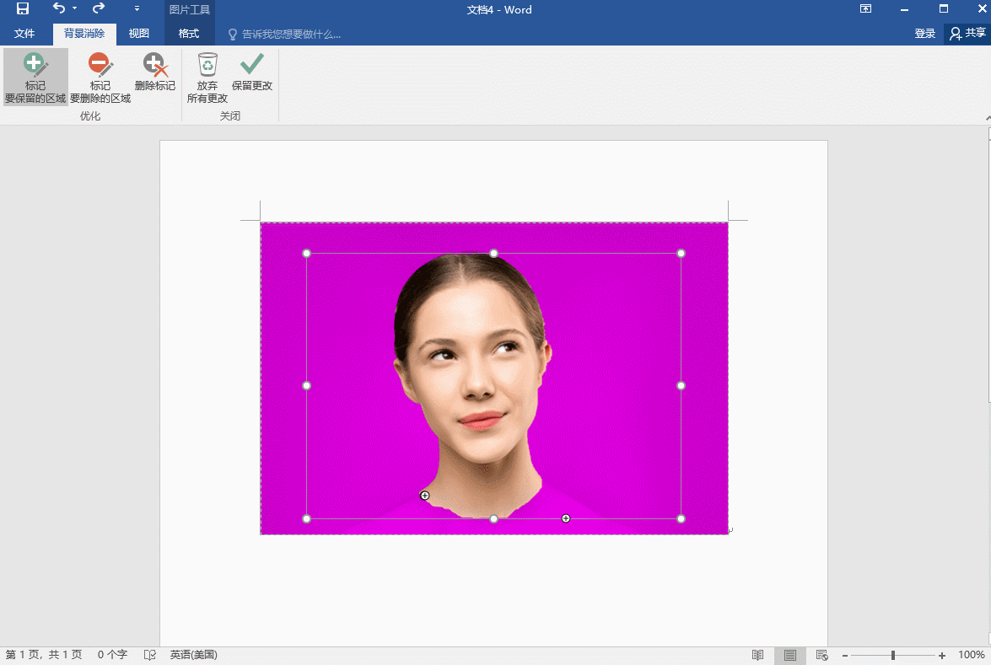Undo the last action
The image size is (991, 665).
[x=59, y=8]
